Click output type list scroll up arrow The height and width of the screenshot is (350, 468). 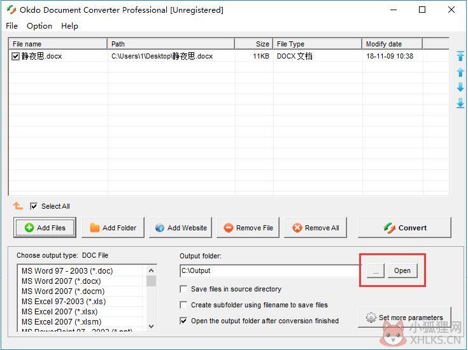pos(151,270)
